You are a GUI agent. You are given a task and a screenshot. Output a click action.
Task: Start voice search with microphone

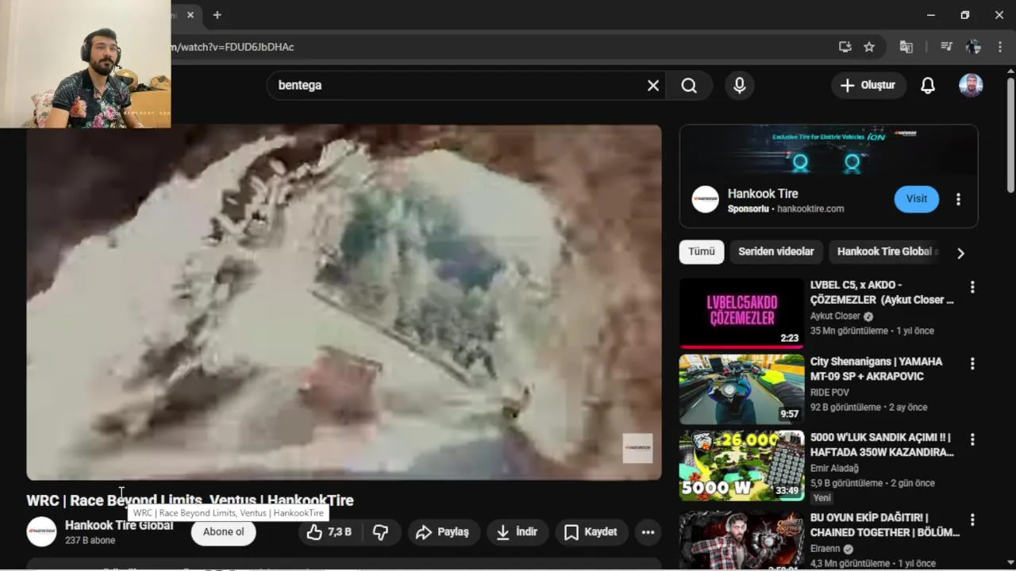(739, 86)
